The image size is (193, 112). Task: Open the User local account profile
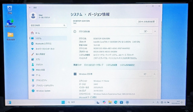coord(40,16)
